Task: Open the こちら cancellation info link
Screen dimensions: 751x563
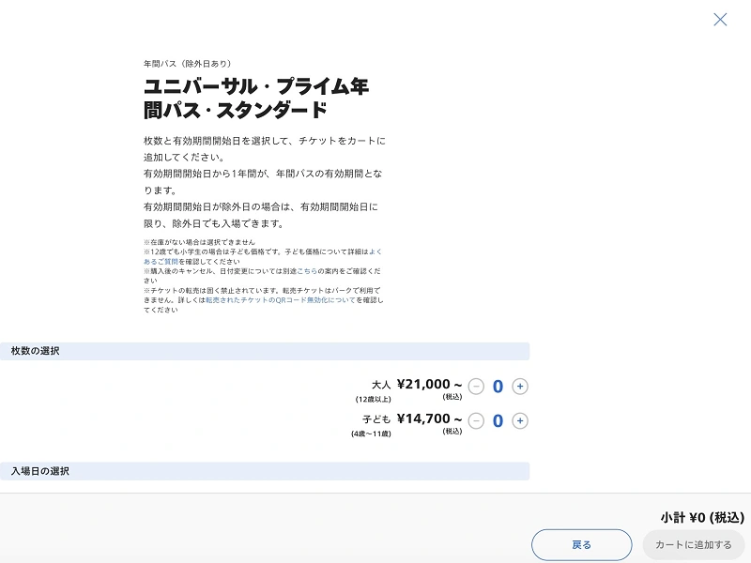Action: [x=307, y=271]
